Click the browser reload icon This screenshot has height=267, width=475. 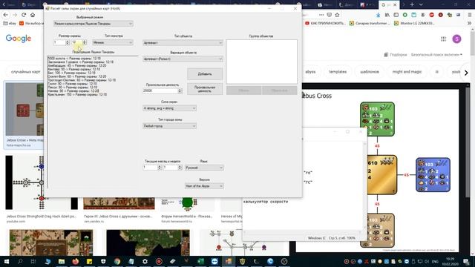(24, 15)
